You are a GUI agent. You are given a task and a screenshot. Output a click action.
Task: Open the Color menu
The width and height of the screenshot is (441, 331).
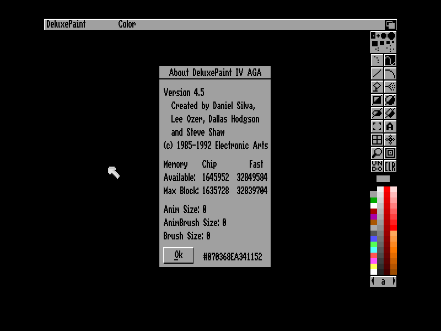coord(127,24)
